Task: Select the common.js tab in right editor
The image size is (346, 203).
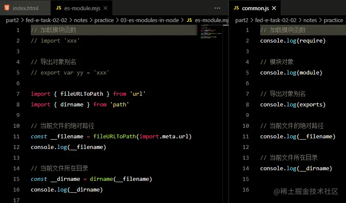Action: click(255, 8)
